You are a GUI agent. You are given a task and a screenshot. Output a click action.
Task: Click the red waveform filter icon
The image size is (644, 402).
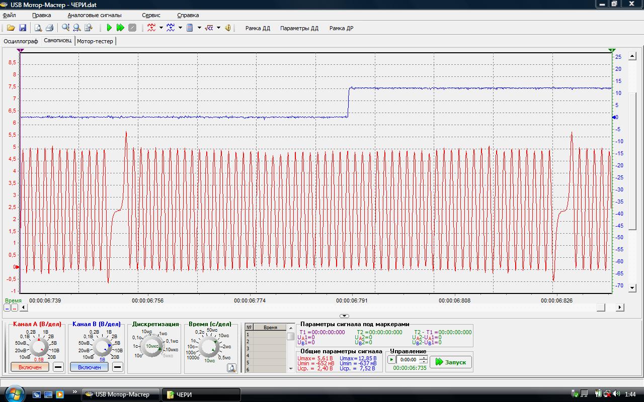[x=151, y=28]
